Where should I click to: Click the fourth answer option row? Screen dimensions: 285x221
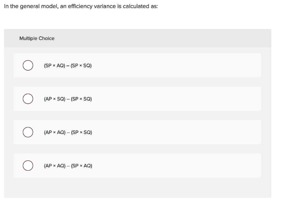coord(137,165)
